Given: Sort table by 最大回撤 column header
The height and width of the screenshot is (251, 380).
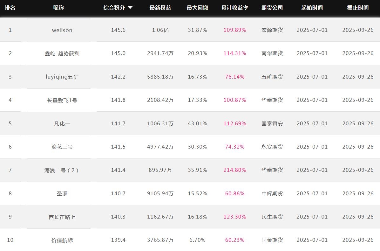Looking at the screenshot, I should tap(197, 8).
